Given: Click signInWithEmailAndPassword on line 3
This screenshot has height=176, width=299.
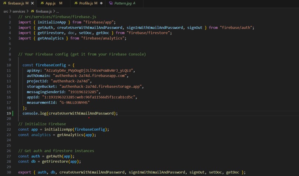Looking at the screenshot, I should click(x=155, y=28).
